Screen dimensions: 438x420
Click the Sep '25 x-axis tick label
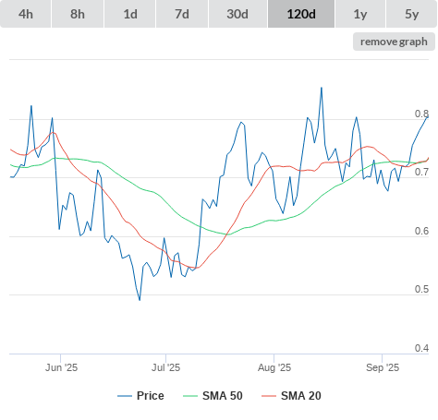pyautogui.click(x=383, y=367)
